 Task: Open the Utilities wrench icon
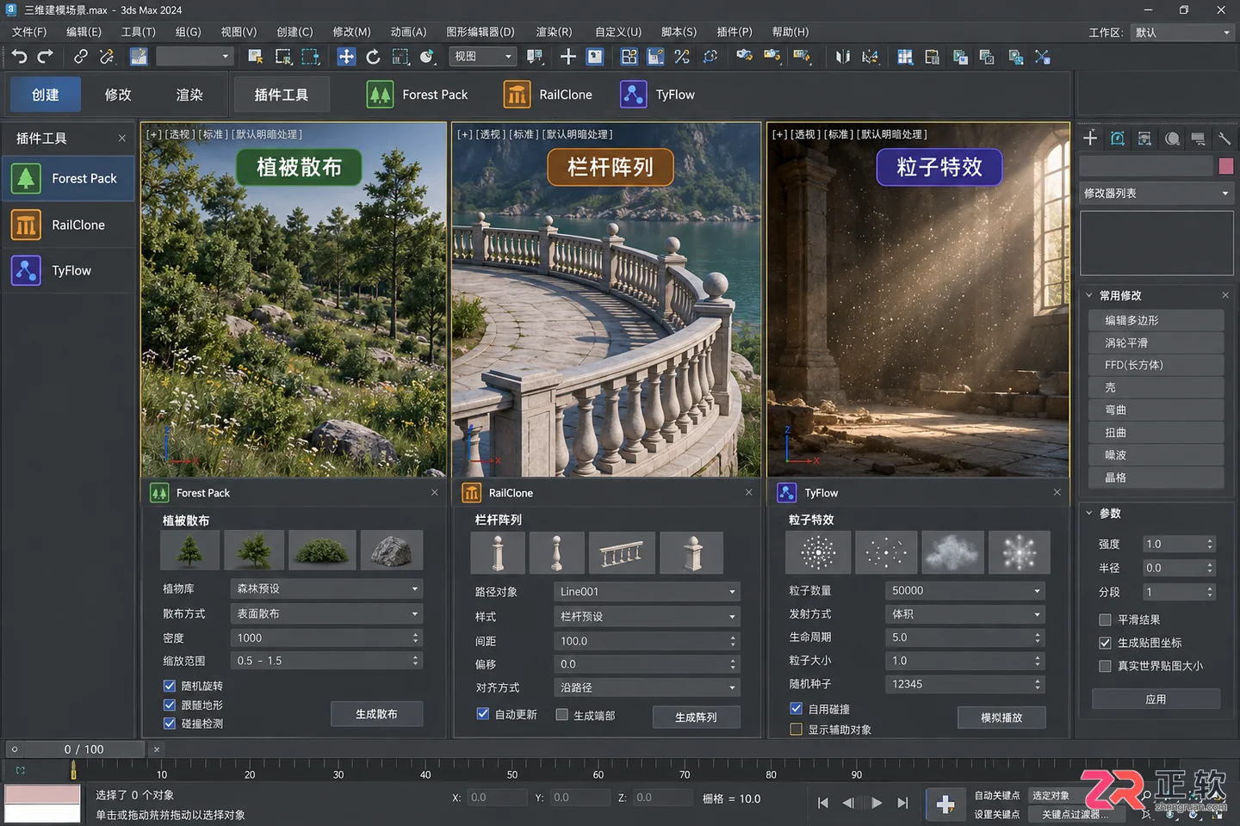(1224, 138)
